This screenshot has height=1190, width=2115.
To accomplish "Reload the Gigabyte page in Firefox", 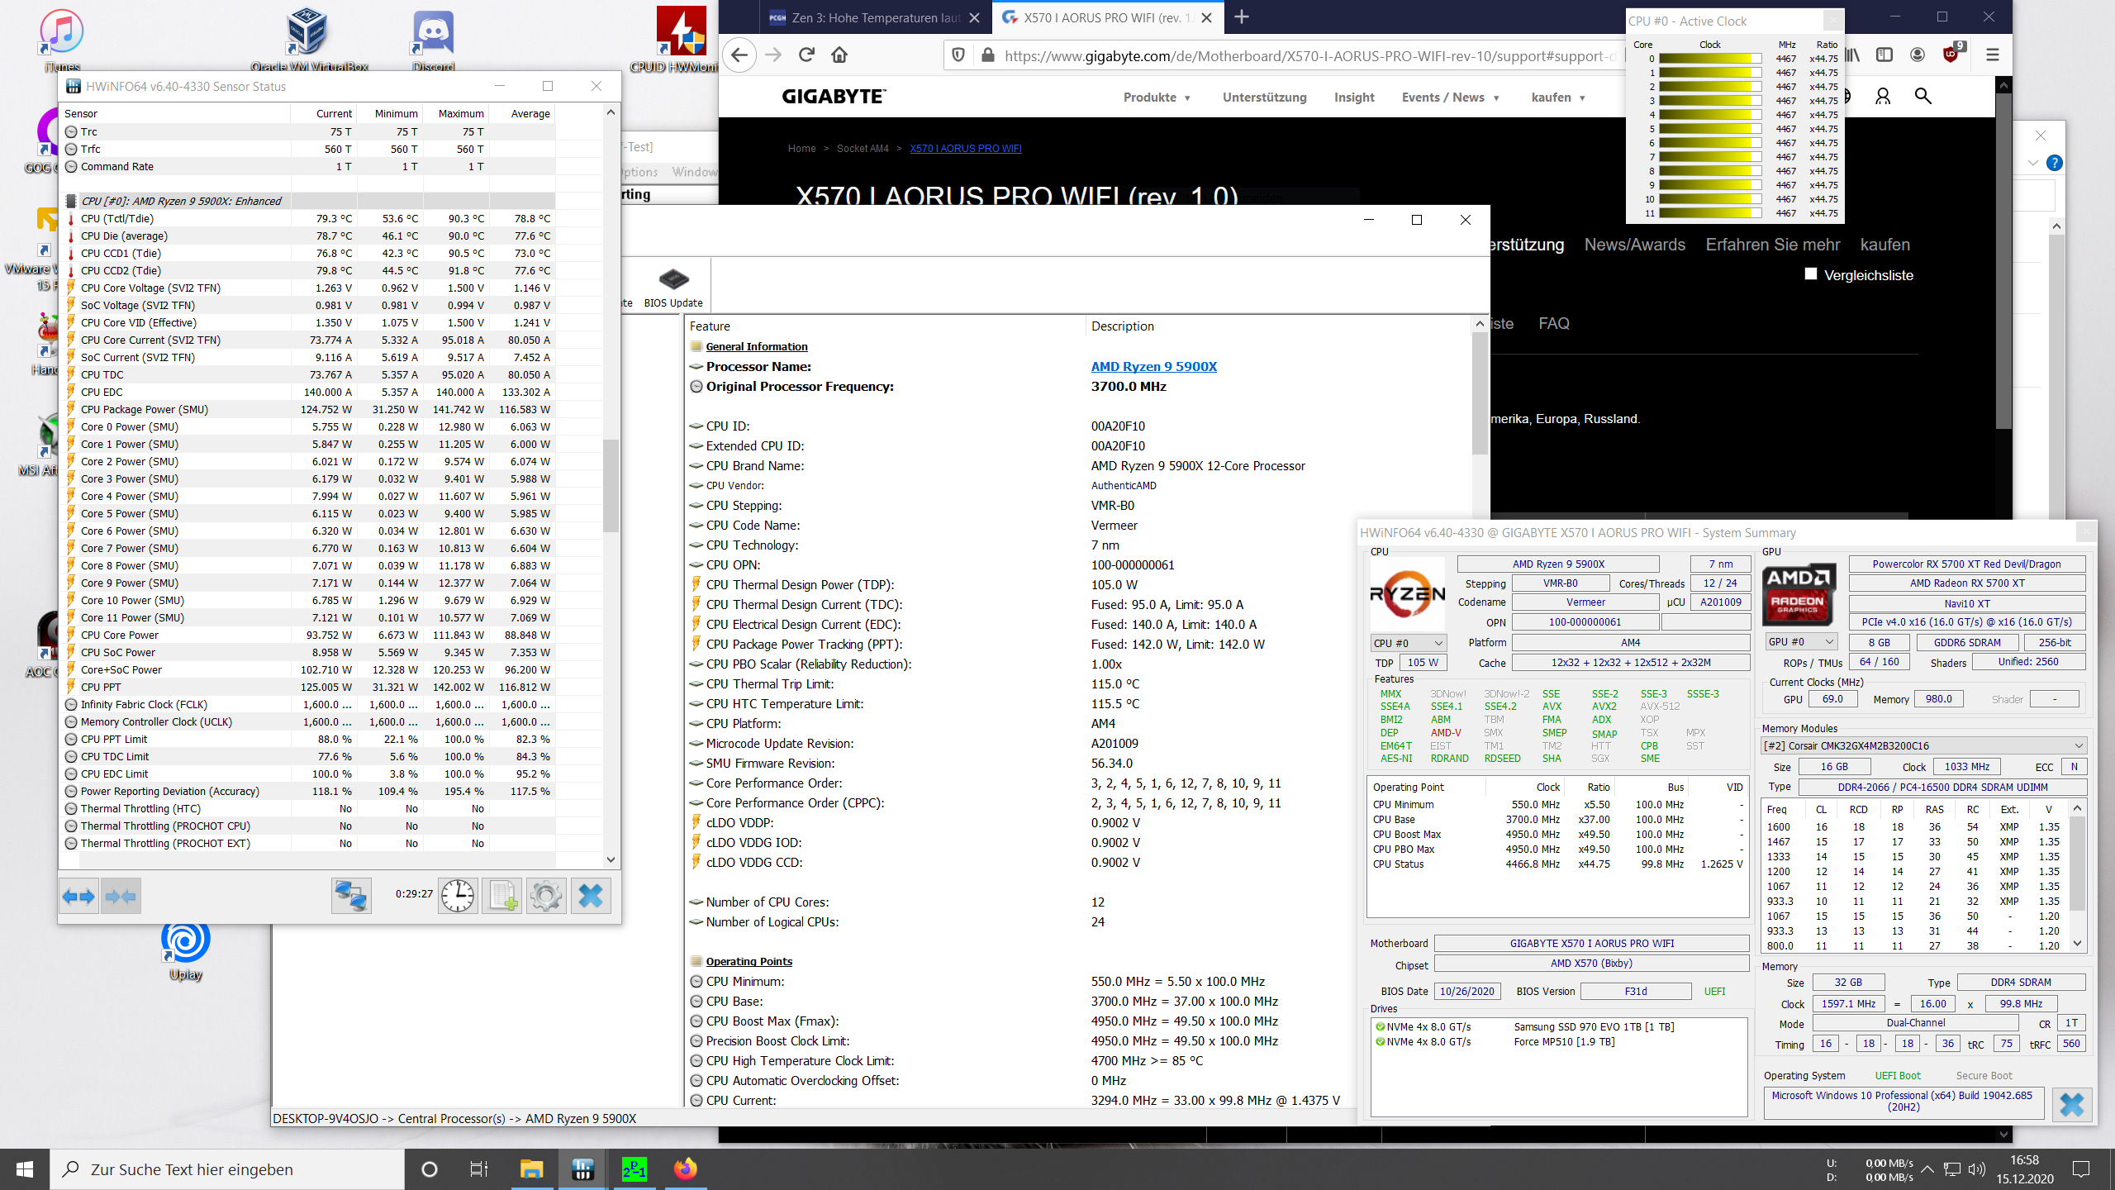I will pos(806,55).
